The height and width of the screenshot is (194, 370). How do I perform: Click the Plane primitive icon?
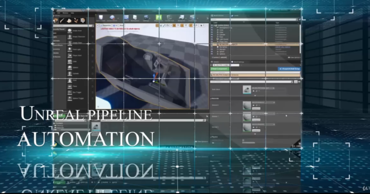coord(70,86)
